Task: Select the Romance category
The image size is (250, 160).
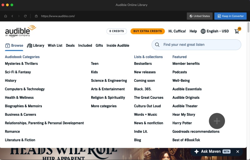Action: pyautogui.click(x=12, y=132)
